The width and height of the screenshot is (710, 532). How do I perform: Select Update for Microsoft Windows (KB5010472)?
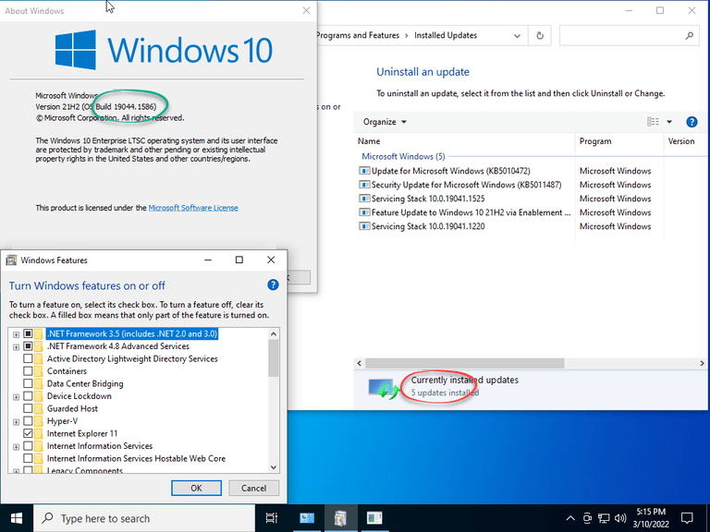pyautogui.click(x=465, y=171)
